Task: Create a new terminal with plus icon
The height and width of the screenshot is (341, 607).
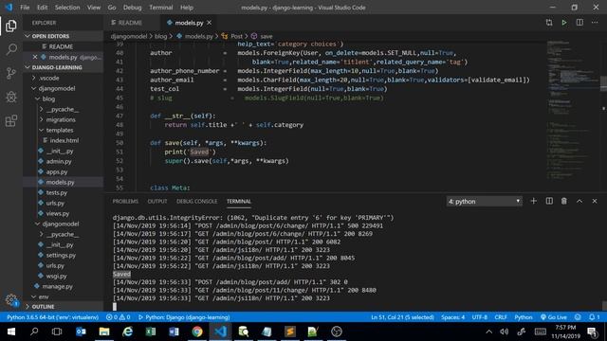Action: [x=533, y=201]
